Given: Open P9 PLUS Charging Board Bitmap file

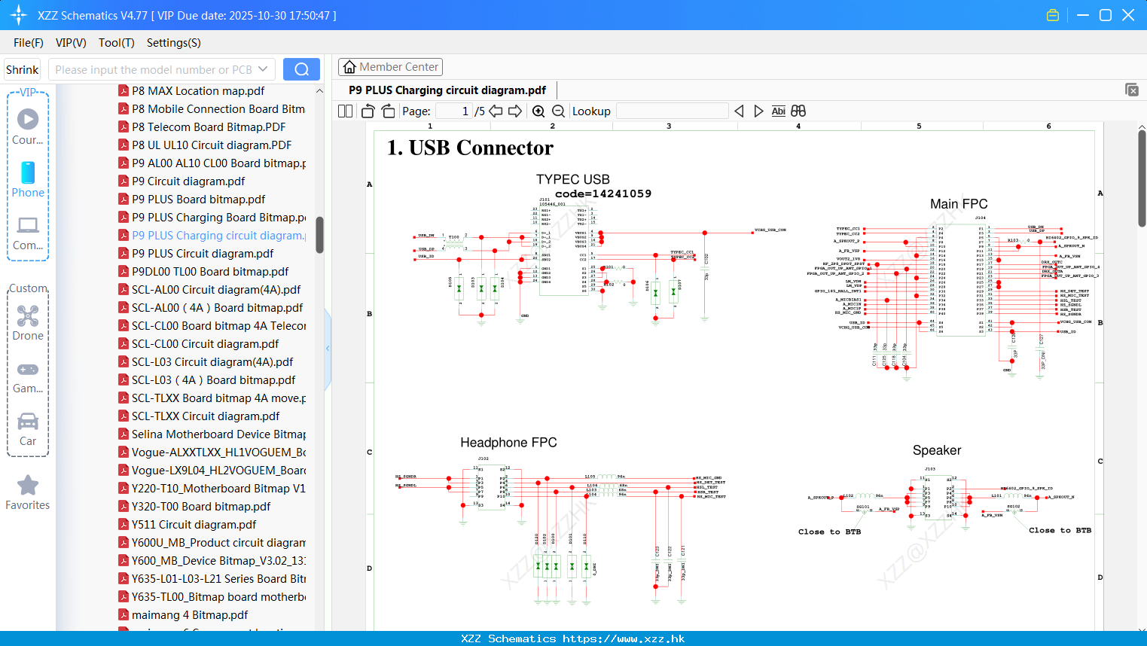Looking at the screenshot, I should click(218, 218).
